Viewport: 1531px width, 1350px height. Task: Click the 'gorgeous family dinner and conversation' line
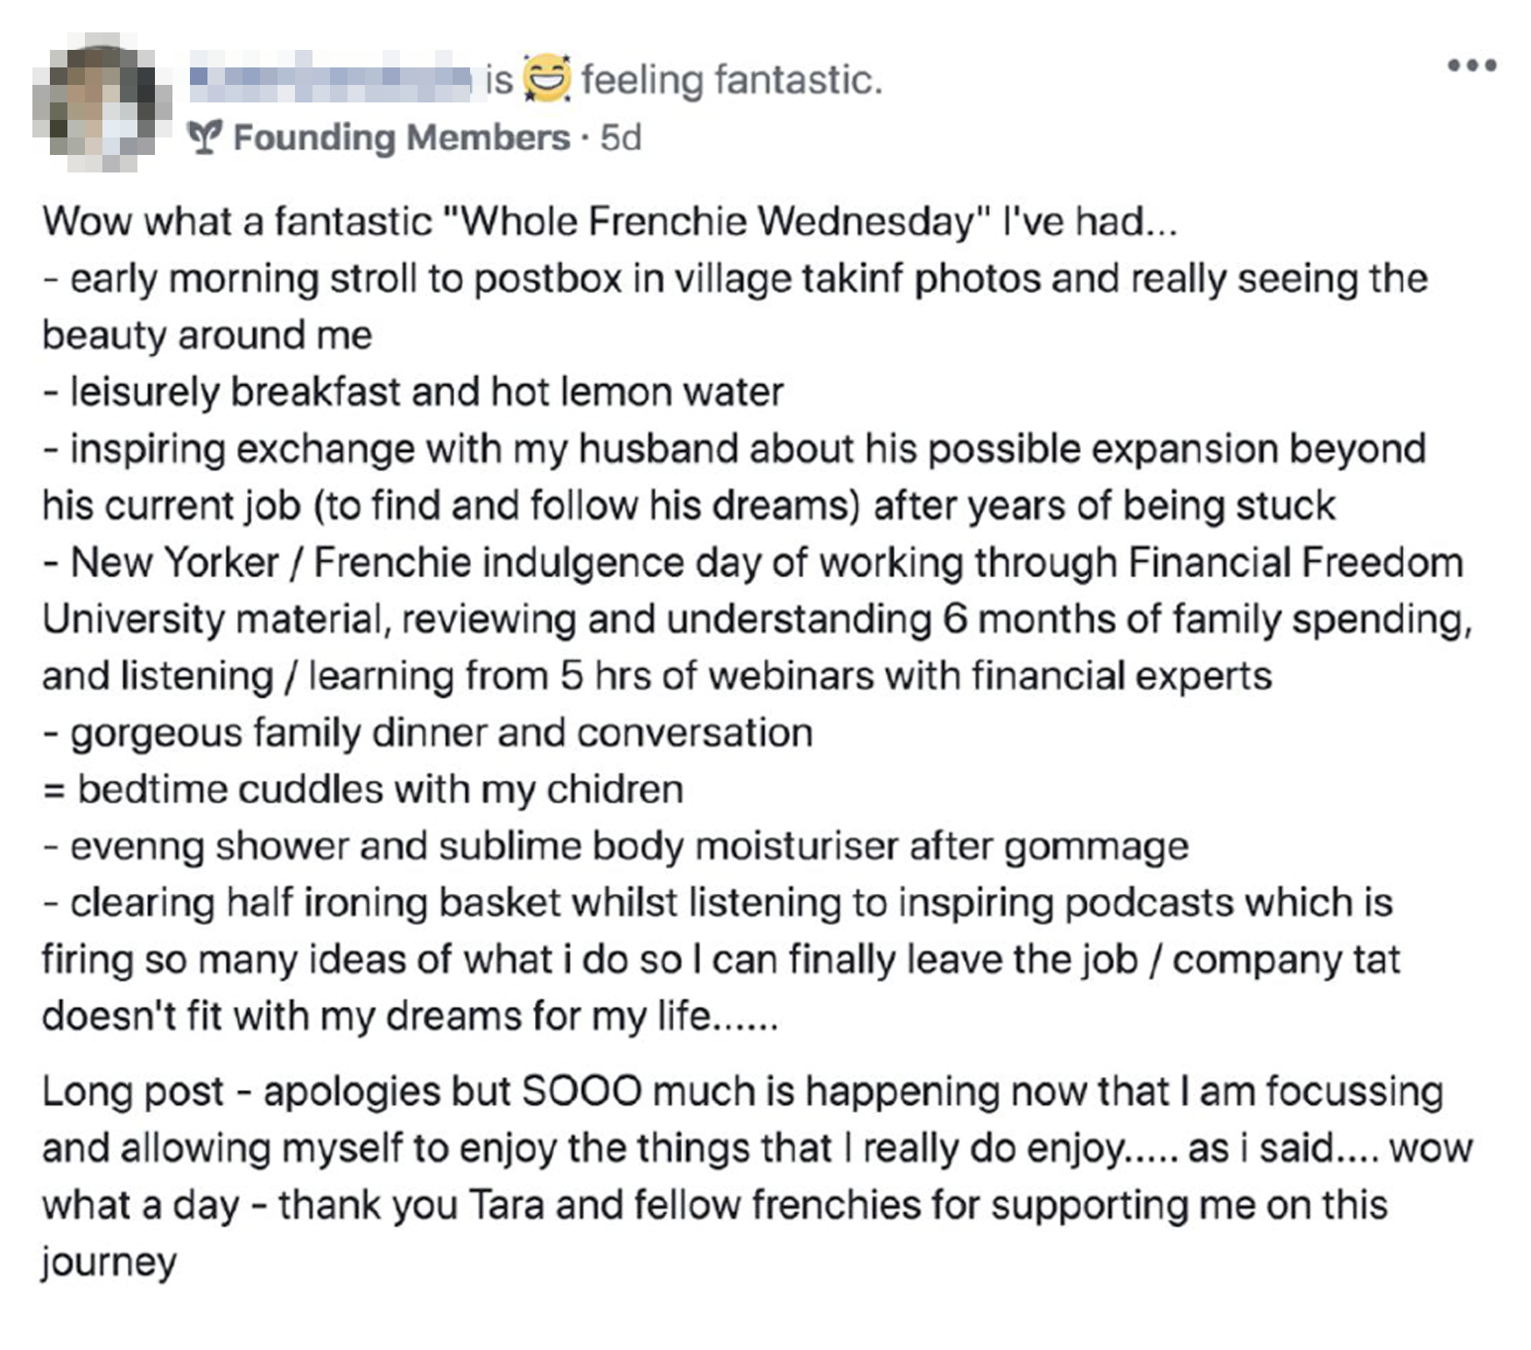[428, 732]
